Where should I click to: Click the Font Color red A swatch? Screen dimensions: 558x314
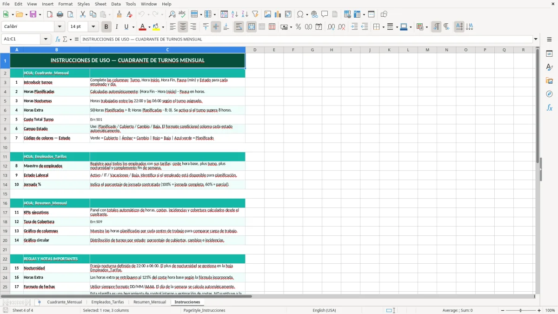click(142, 27)
